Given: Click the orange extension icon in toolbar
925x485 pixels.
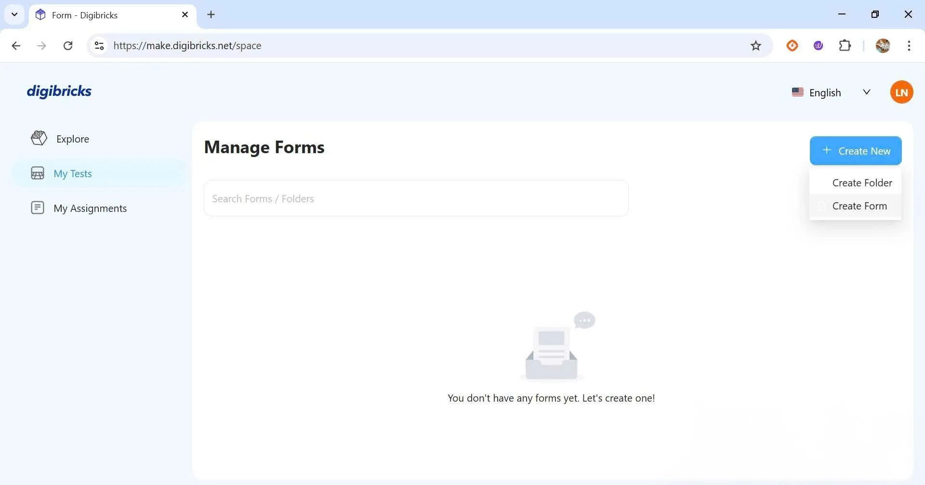Looking at the screenshot, I should [792, 46].
